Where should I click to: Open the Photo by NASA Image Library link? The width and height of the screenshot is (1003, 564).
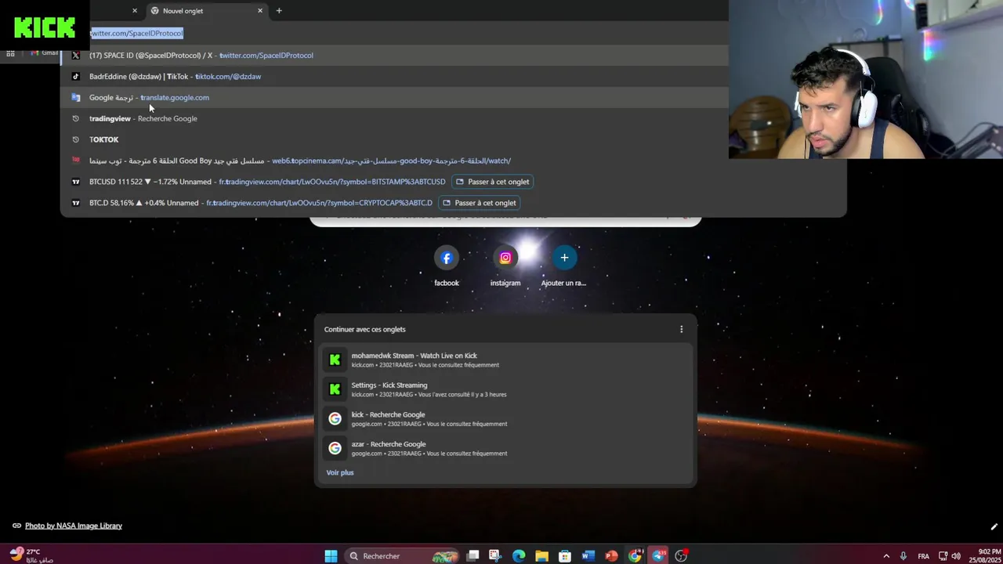coord(74,526)
